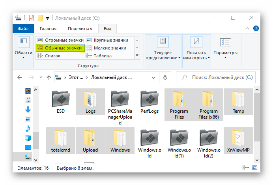
Task: Select the Upload folder
Action: click(90, 141)
